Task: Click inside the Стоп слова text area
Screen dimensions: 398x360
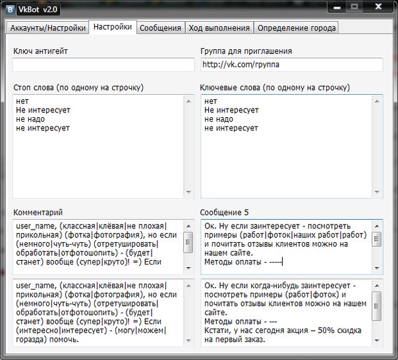Action: [x=98, y=145]
